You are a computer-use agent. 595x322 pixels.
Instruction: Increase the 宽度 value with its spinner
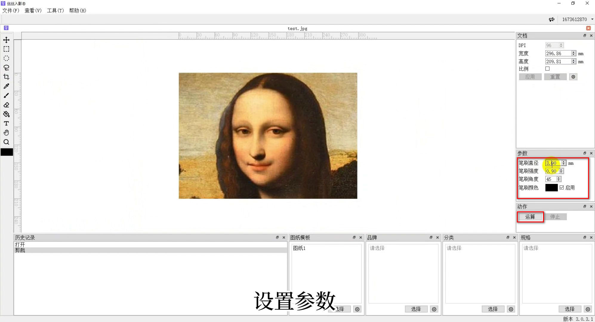point(573,52)
